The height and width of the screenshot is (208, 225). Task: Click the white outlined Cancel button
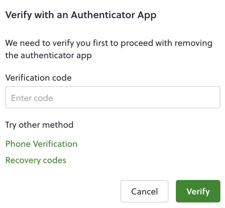(144, 191)
